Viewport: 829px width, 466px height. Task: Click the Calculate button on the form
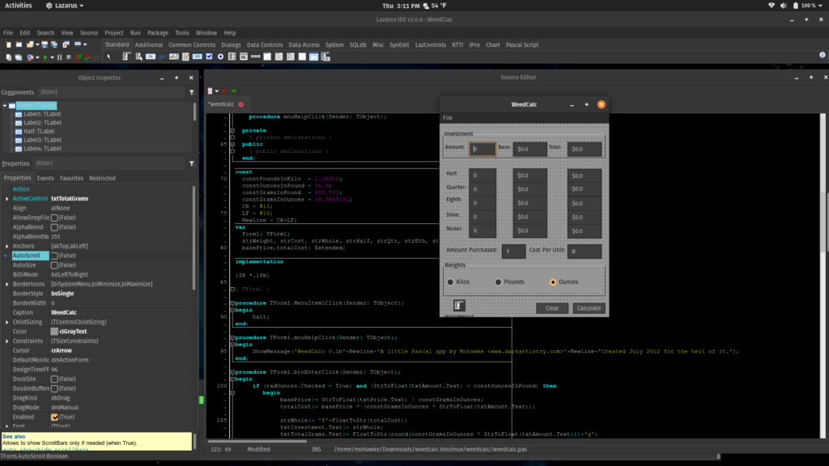589,308
